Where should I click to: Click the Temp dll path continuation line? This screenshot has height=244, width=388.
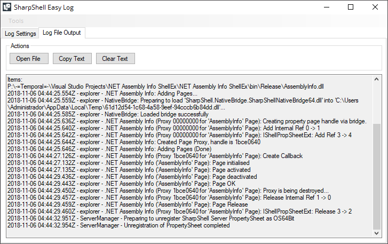116,107
